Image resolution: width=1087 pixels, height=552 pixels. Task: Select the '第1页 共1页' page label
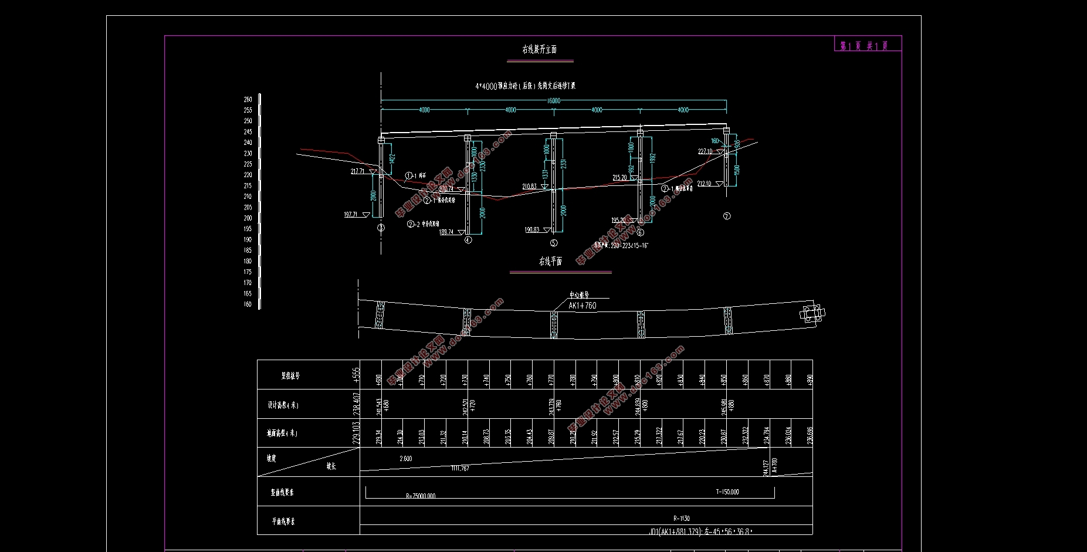(x=864, y=46)
